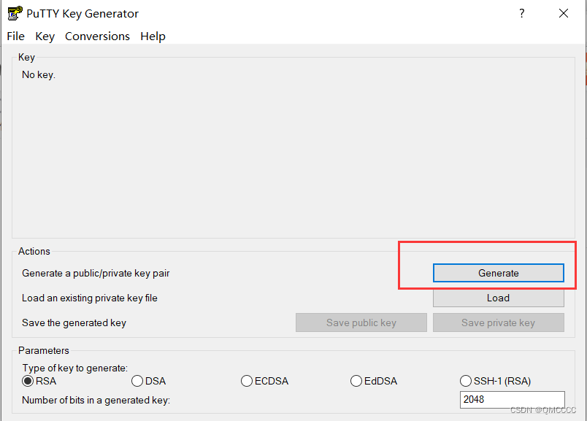
Task: Select the RSA key type
Action: coord(39,381)
